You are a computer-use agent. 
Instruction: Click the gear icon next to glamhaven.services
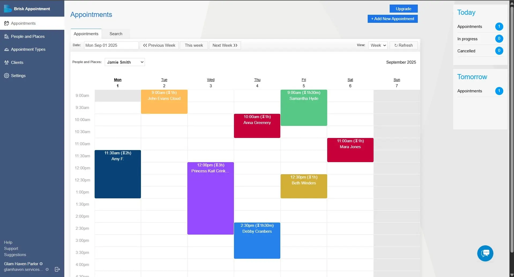47,269
